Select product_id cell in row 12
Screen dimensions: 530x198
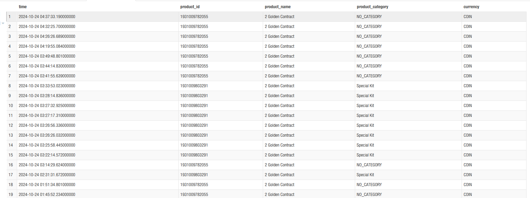coord(194,125)
